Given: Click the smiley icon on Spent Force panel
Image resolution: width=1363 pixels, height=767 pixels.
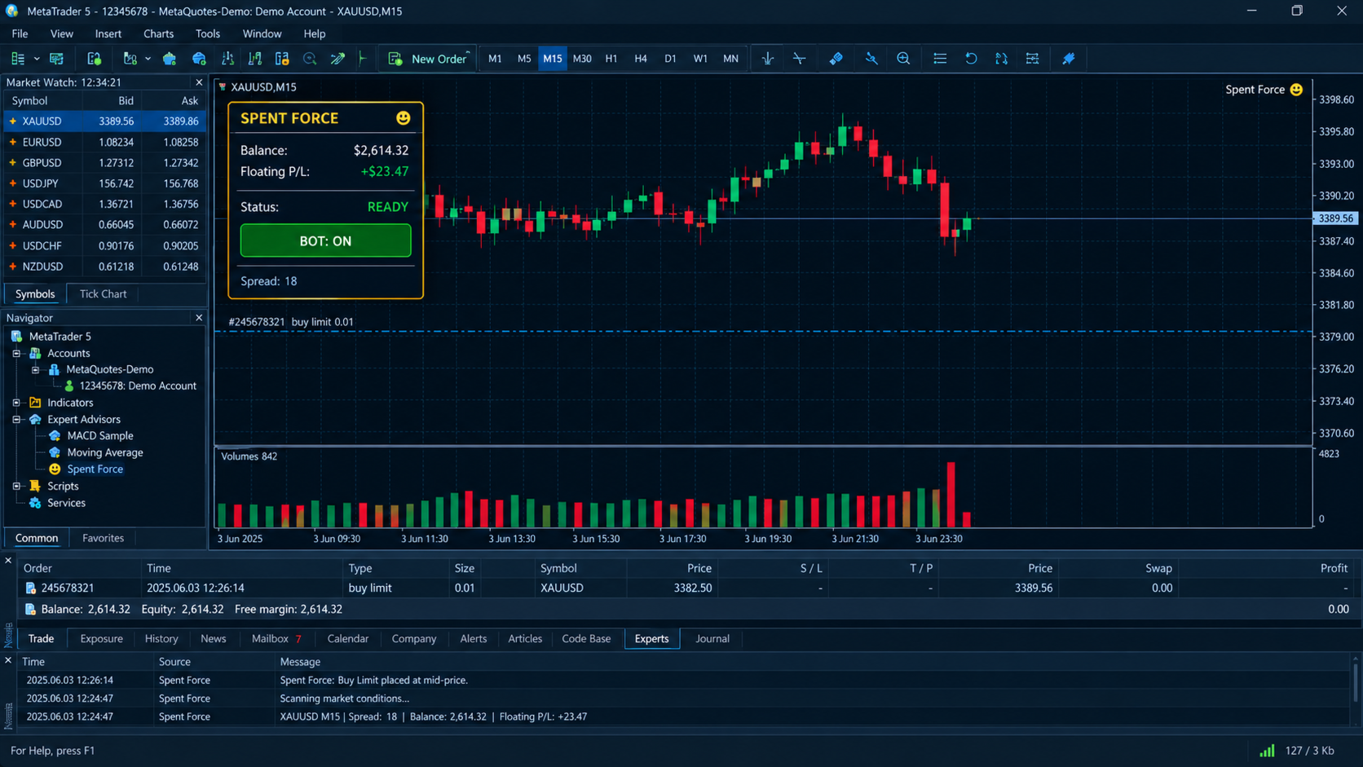Looking at the screenshot, I should [x=403, y=118].
